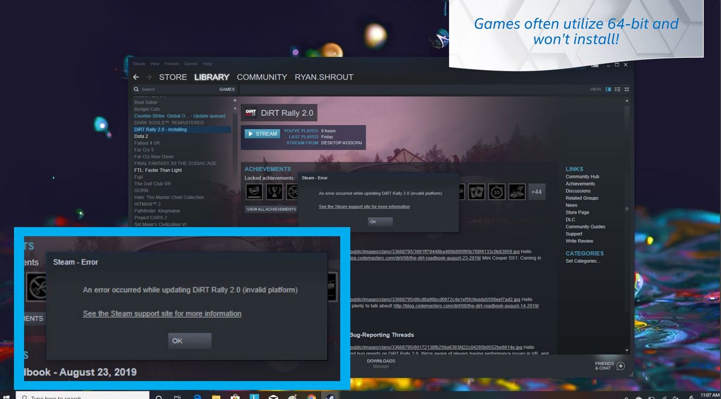Click the content pane scroll-up arrow

click(627, 101)
